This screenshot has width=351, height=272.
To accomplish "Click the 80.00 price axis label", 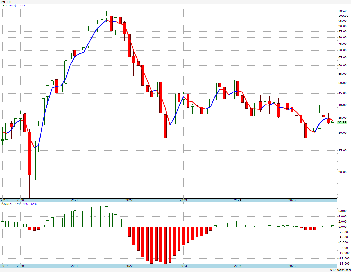I will point(343,37).
